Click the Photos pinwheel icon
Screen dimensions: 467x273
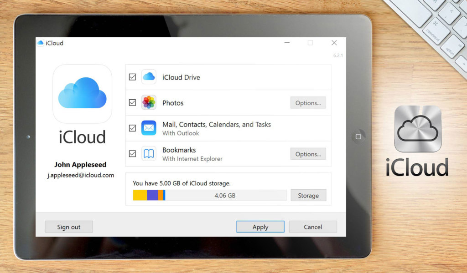tap(149, 102)
